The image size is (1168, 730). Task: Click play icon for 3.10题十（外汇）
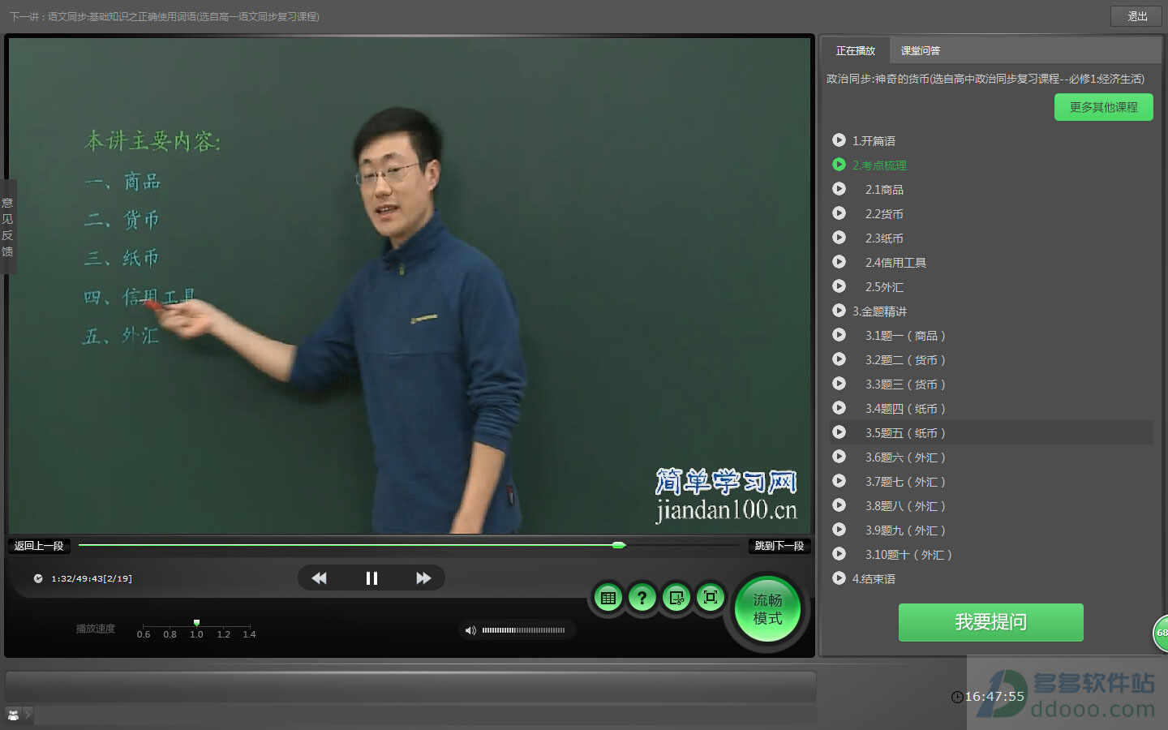tap(839, 554)
